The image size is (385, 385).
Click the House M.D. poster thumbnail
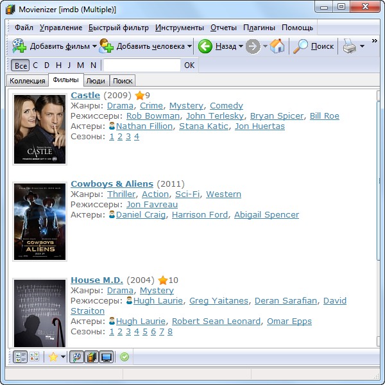click(x=40, y=313)
